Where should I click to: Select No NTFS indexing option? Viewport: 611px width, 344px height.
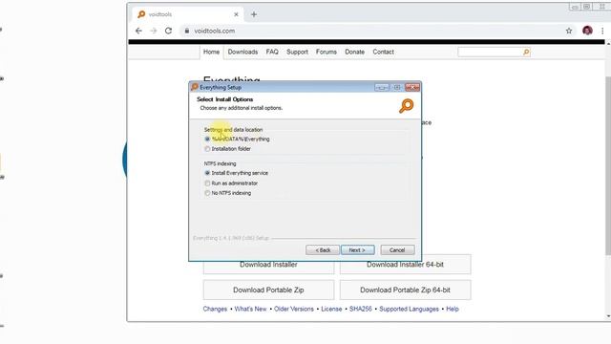click(207, 193)
